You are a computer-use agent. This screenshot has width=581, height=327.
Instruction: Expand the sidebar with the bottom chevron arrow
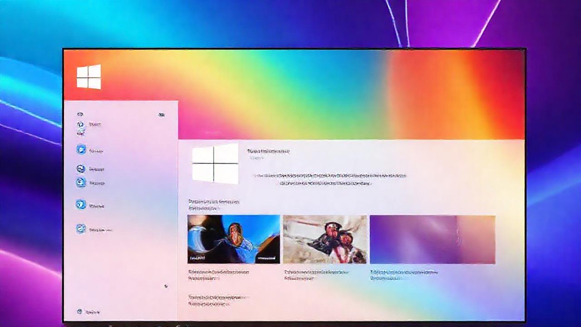[166, 287]
